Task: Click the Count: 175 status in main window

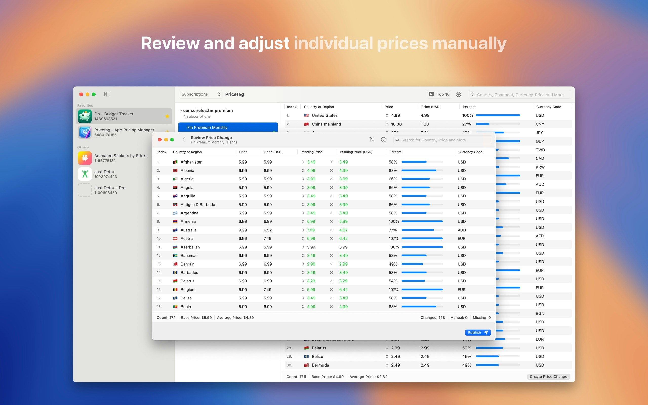Action: click(296, 377)
